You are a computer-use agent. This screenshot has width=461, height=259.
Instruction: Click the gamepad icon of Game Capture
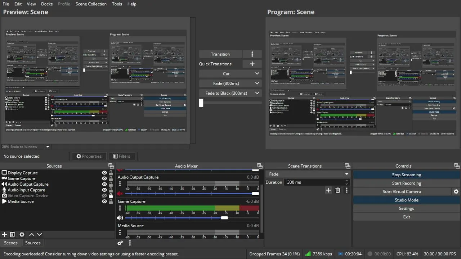point(4,178)
